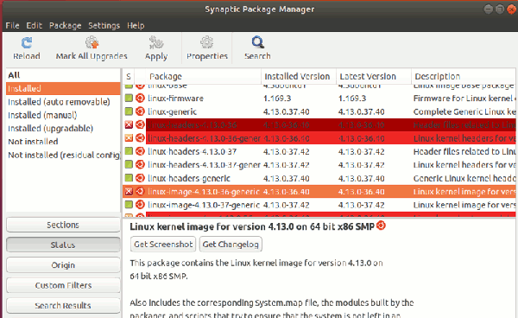This screenshot has width=518, height=318.
Task: Toggle the removal mark checkbox for linux-headers-4.13.0-36
Action: (129, 124)
